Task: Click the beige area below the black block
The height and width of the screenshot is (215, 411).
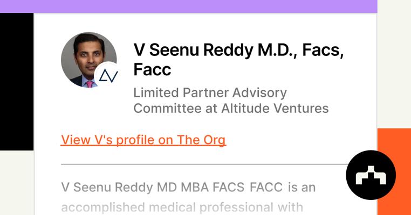Action: pyautogui.click(x=16, y=183)
